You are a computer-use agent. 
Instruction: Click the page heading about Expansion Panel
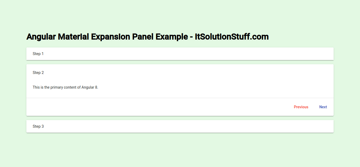click(x=147, y=37)
